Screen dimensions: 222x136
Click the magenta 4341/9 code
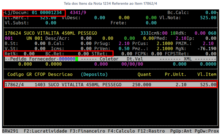pos(78,13)
